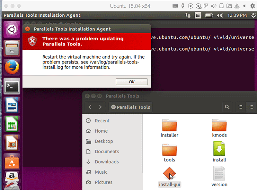Switch Files to grid view
The height and width of the screenshot is (190, 257).
coord(251,107)
